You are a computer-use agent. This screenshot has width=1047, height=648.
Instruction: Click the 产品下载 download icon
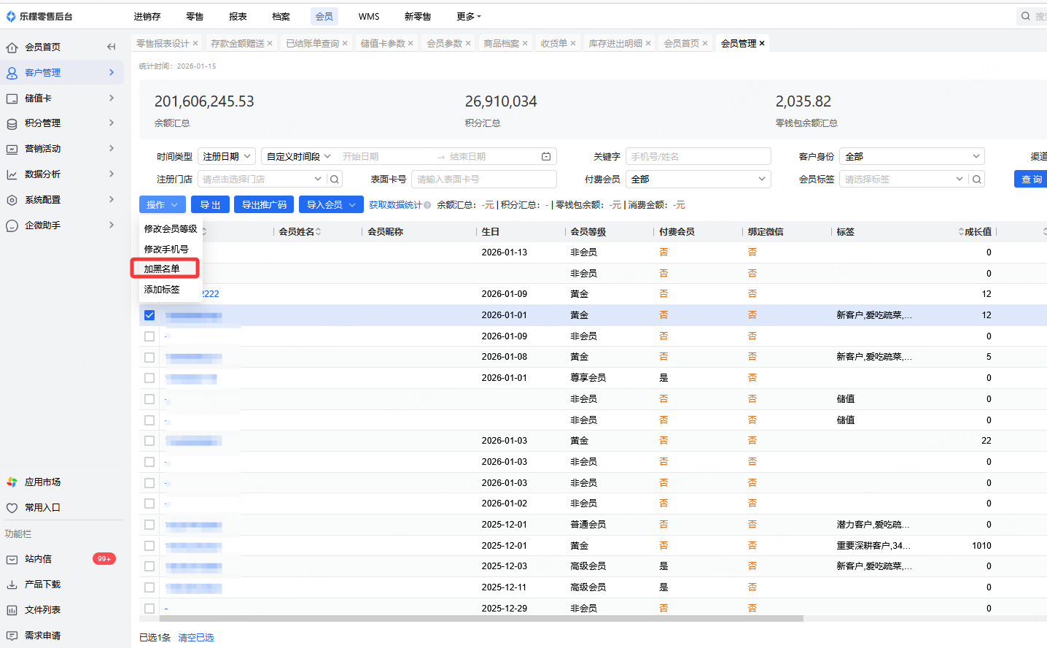coord(12,585)
